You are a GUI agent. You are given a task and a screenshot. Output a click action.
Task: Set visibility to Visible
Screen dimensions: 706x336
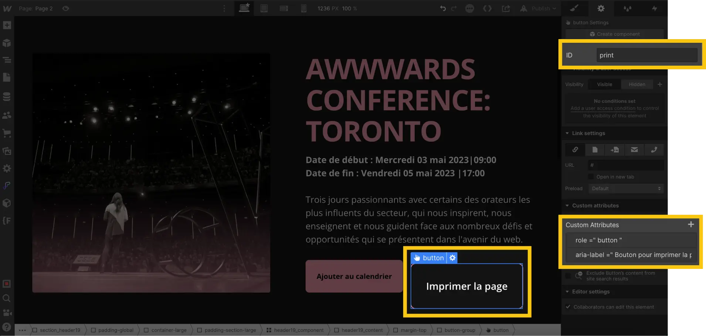tap(604, 84)
